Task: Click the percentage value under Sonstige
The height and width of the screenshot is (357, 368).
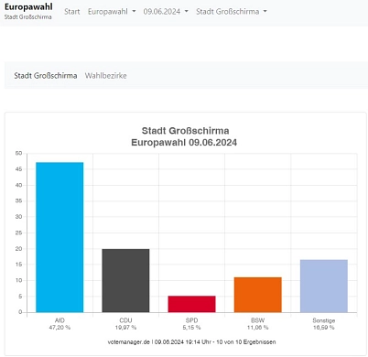Action: click(324, 328)
